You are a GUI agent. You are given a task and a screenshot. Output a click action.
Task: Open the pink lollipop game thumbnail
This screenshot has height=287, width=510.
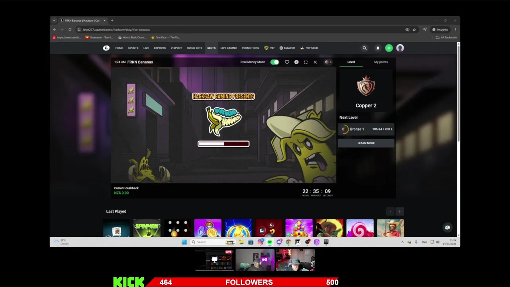coord(360,228)
